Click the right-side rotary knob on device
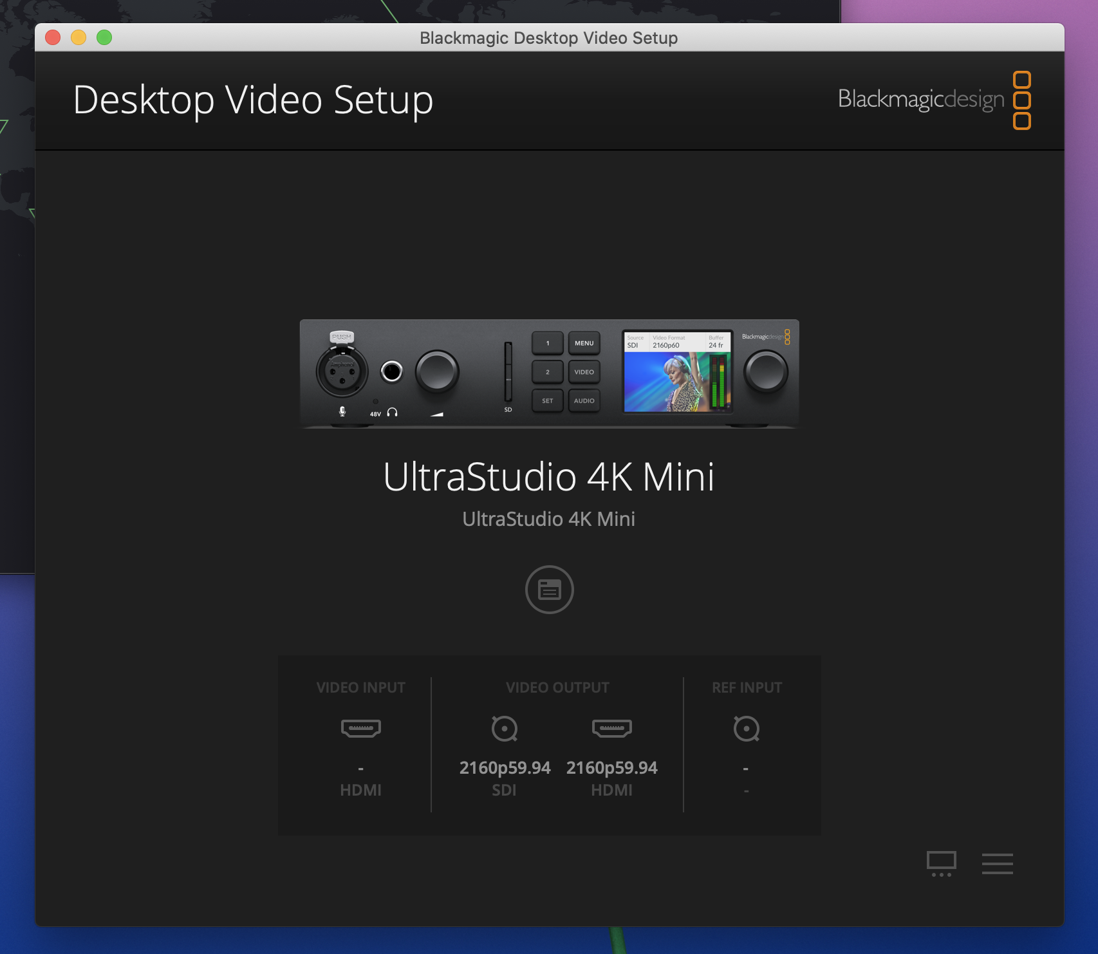The width and height of the screenshot is (1098, 954). (765, 372)
